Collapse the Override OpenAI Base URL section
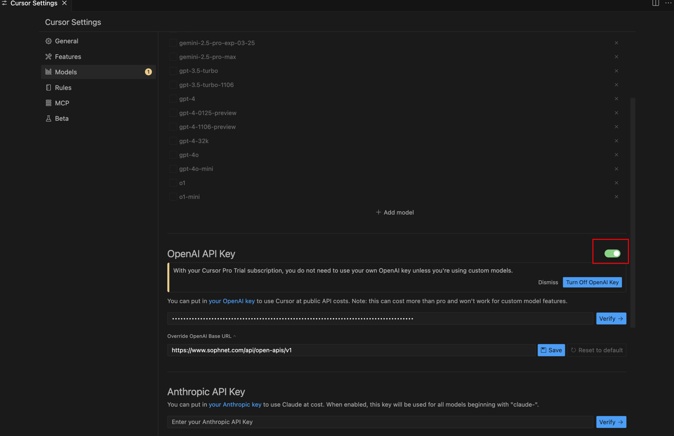 202,336
